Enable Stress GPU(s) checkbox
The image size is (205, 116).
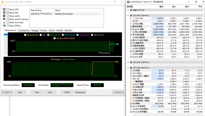(x=8, y=26)
